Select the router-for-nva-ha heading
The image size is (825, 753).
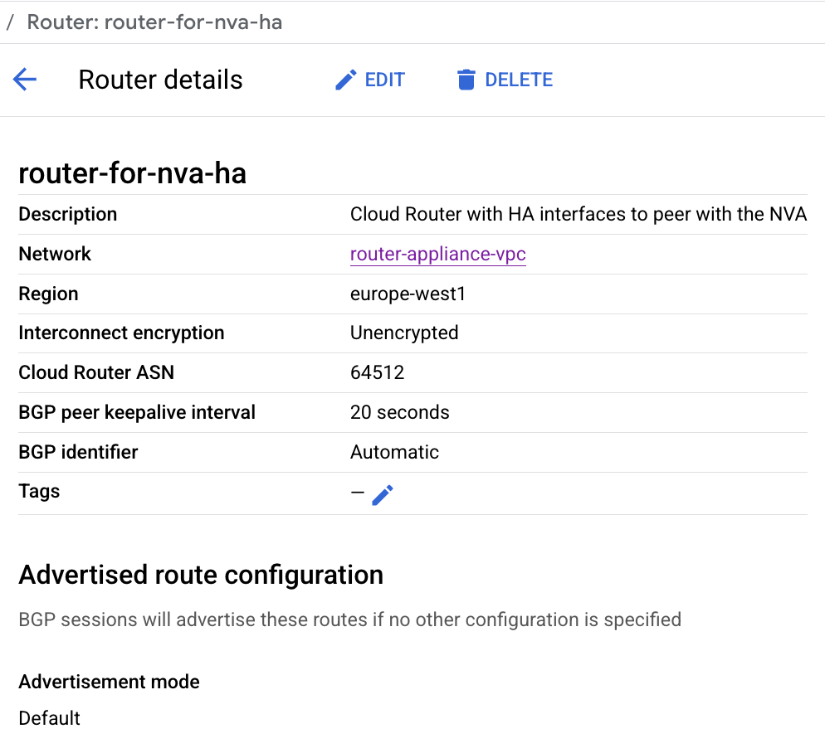pos(132,173)
